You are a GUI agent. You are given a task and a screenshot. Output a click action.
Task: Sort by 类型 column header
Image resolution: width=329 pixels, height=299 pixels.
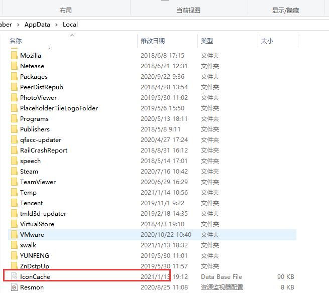[206, 41]
